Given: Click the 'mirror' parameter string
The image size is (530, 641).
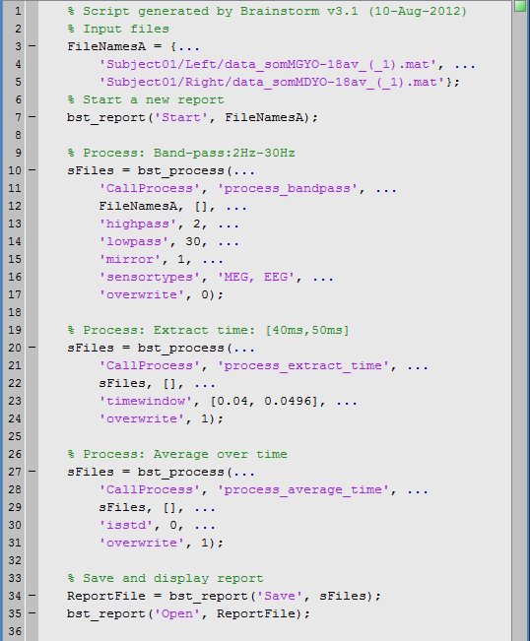Looking at the screenshot, I should tap(130, 260).
